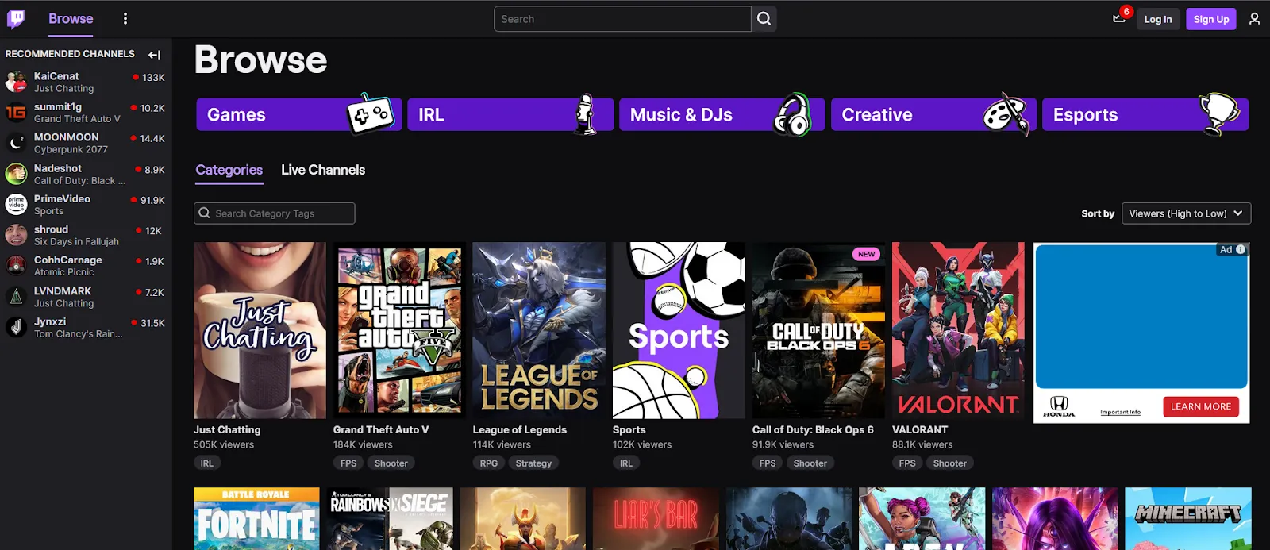Screen dimensions: 1270x550
Task: Click the Twitch logo home icon
Action: pos(16,19)
